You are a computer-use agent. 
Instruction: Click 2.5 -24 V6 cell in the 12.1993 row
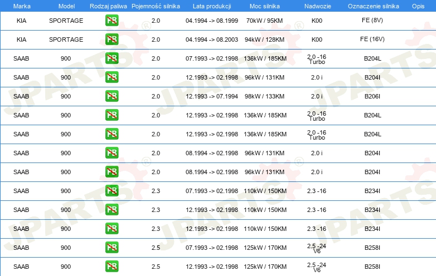pos(317,267)
